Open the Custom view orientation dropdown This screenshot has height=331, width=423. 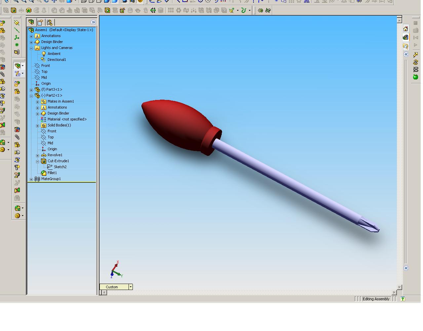coord(131,287)
